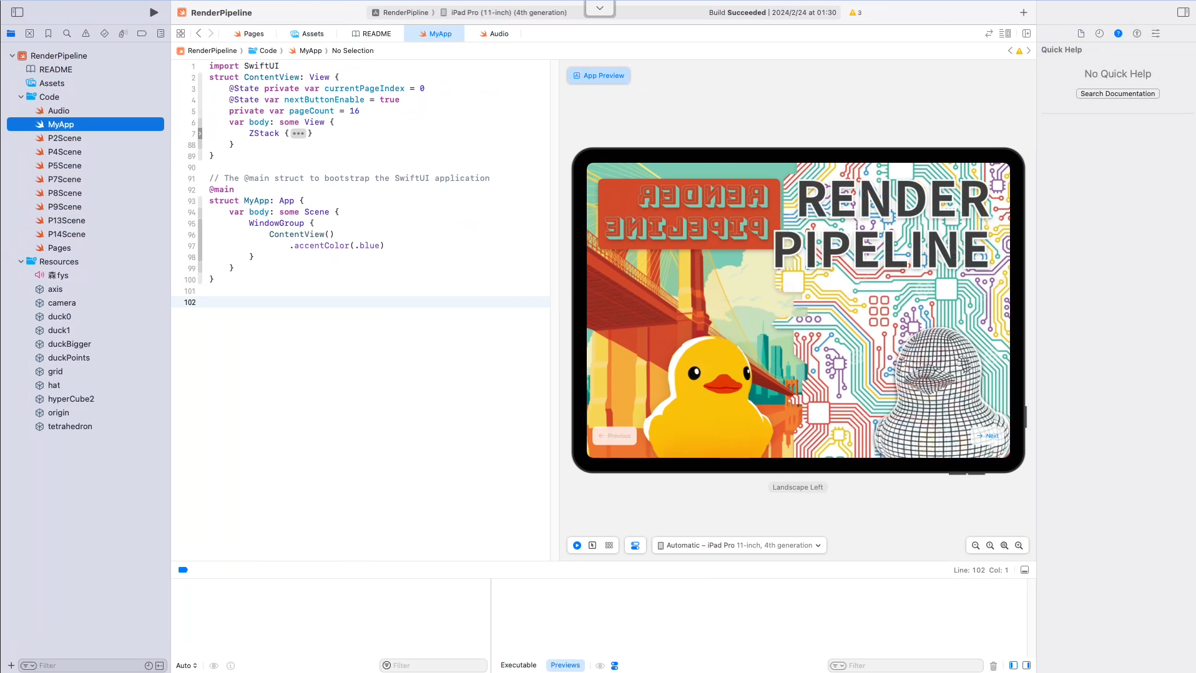Open the Find navigator magnifier icon

pyautogui.click(x=67, y=34)
